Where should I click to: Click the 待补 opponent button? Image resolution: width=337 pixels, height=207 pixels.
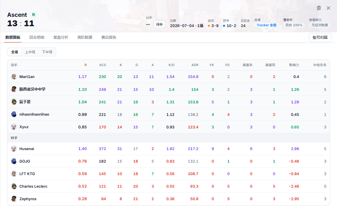(159, 24)
